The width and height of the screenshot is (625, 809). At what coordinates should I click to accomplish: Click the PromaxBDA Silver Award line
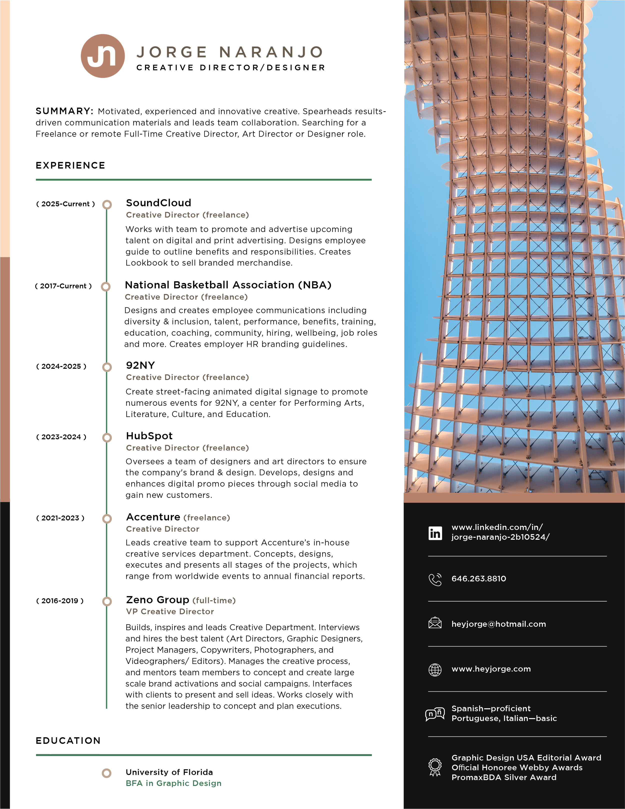[x=504, y=777]
